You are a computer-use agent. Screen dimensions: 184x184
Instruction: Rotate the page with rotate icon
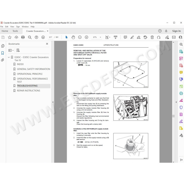(x=159, y=37)
